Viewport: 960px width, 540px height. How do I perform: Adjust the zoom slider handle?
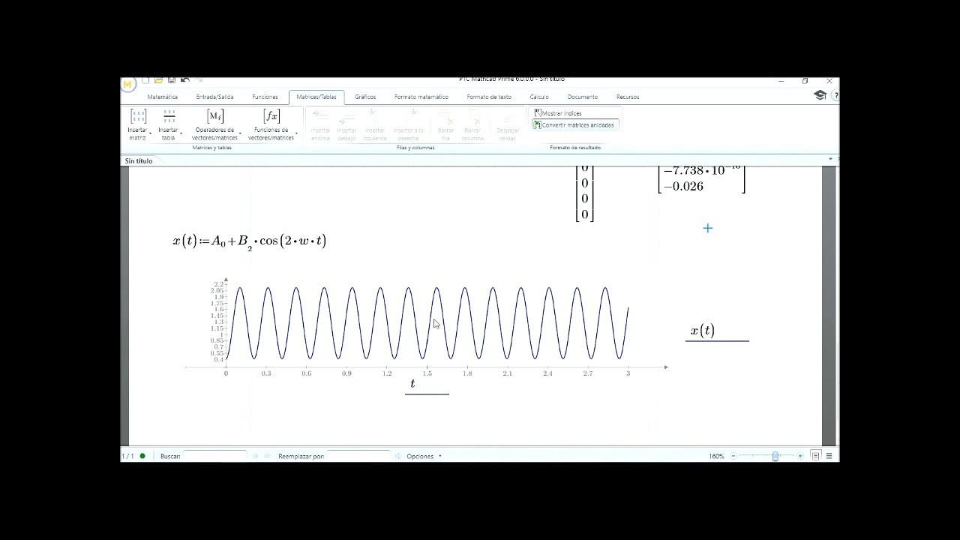[x=775, y=456]
